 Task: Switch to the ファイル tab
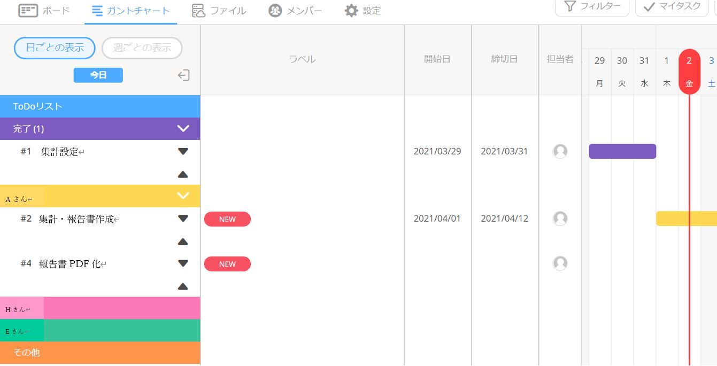click(219, 11)
